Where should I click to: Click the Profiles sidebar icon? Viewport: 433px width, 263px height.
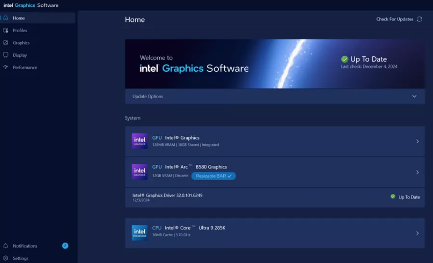point(5,30)
